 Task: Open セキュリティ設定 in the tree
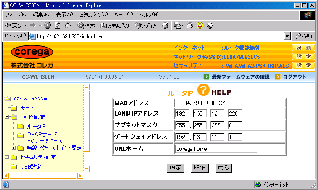[38, 157]
